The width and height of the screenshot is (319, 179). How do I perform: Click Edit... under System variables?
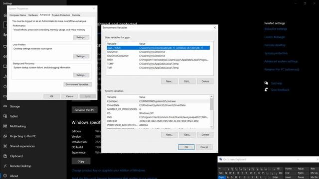click(187, 135)
